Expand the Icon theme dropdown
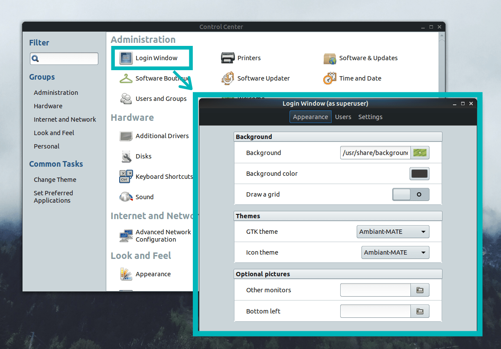The height and width of the screenshot is (349, 501). pyautogui.click(x=395, y=252)
